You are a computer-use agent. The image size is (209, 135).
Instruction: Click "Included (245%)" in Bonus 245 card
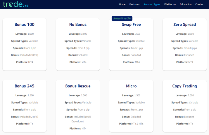point(29,117)
